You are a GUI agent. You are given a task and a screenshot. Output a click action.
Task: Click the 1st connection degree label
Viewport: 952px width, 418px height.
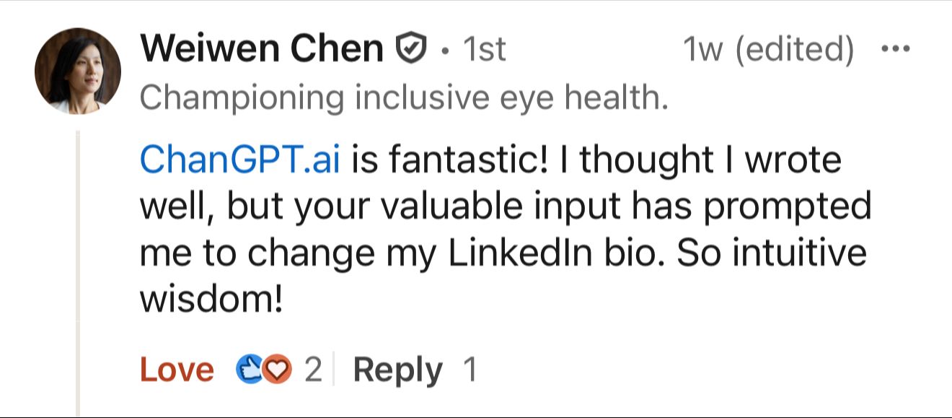point(484,50)
